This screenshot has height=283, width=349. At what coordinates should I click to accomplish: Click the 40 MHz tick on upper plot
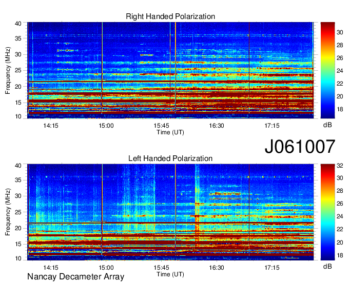(18, 24)
